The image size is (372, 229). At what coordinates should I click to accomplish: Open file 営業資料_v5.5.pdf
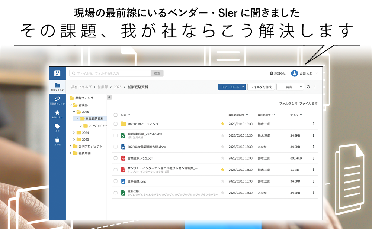[140, 158]
